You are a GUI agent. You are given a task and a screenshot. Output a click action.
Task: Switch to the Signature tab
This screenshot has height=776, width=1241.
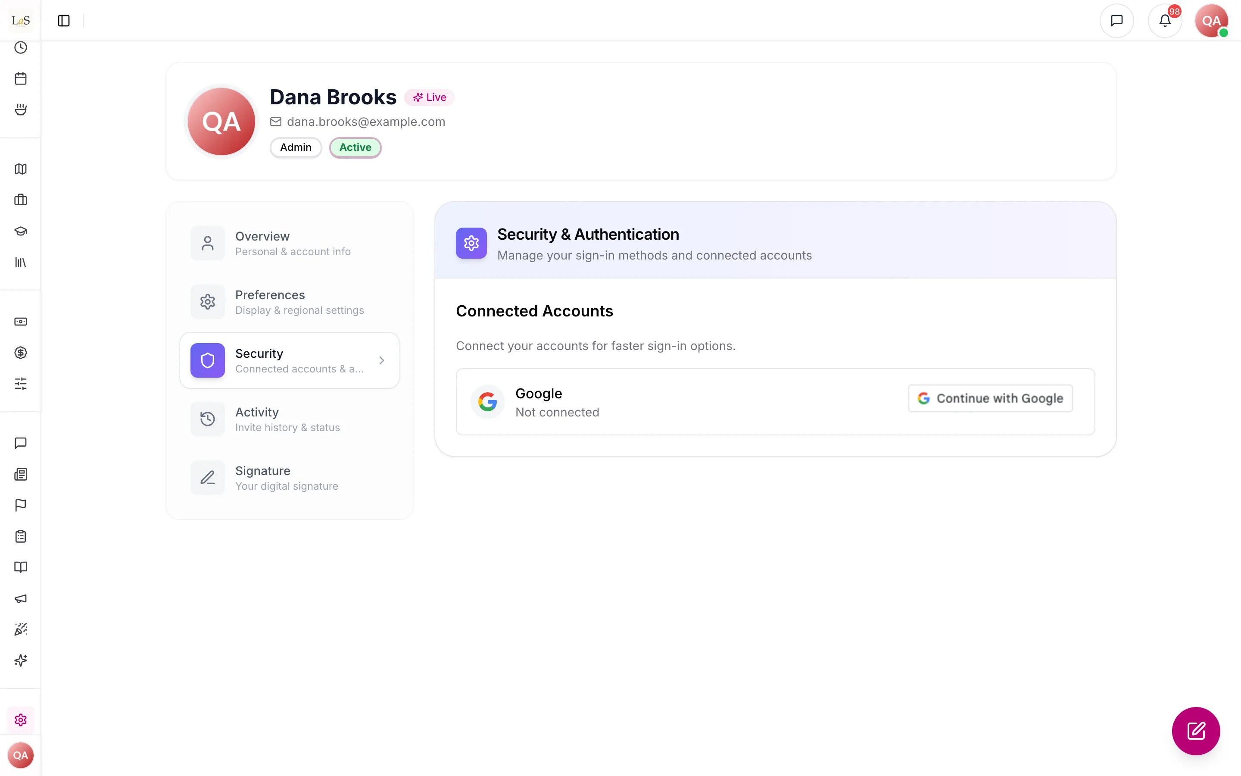290,478
